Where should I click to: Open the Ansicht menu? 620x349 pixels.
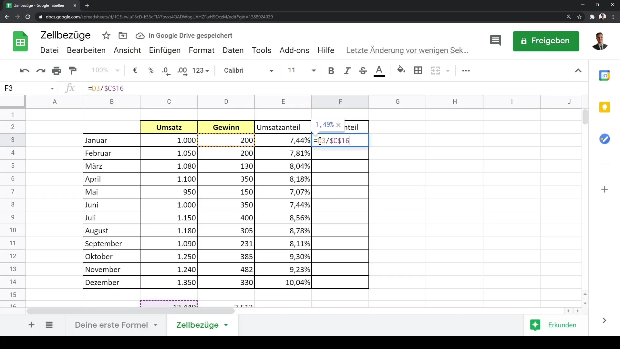(x=127, y=50)
